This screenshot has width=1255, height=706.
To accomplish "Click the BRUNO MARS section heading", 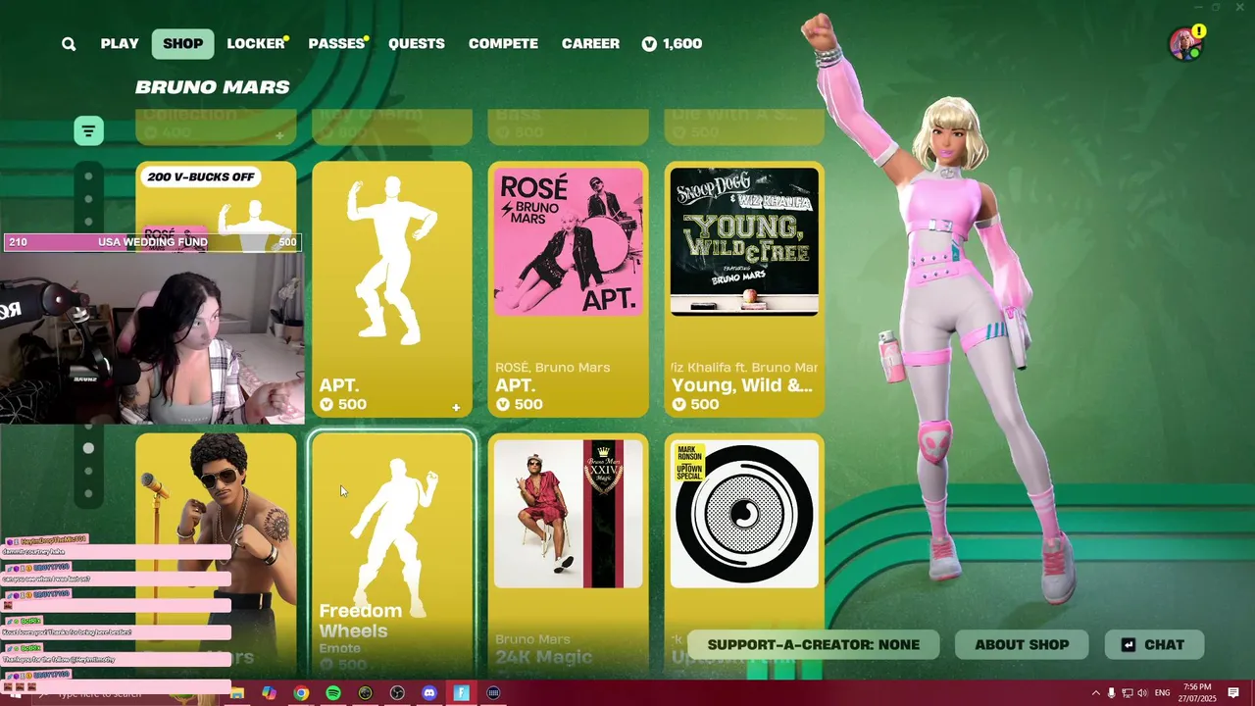I will tap(213, 87).
